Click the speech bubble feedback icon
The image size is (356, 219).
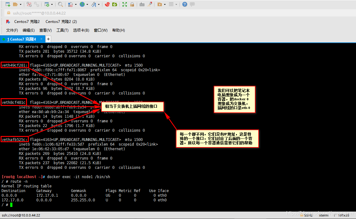point(192,4)
